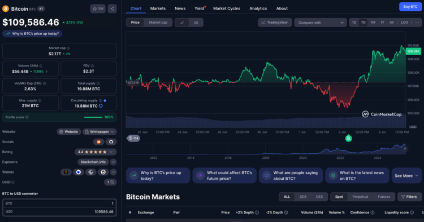The image size is (424, 222).
Task: Filter markets by CEX
Action: 303,197
